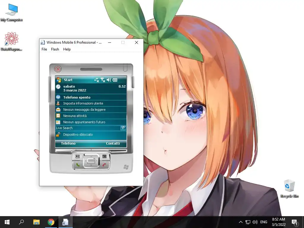Expand hidden system tray icons
304x228 pixels.
pos(240,222)
